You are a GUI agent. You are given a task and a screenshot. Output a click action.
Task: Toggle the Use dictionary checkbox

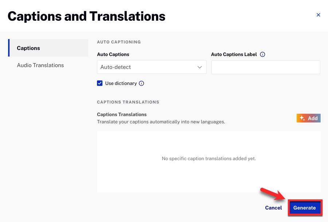tap(100, 83)
